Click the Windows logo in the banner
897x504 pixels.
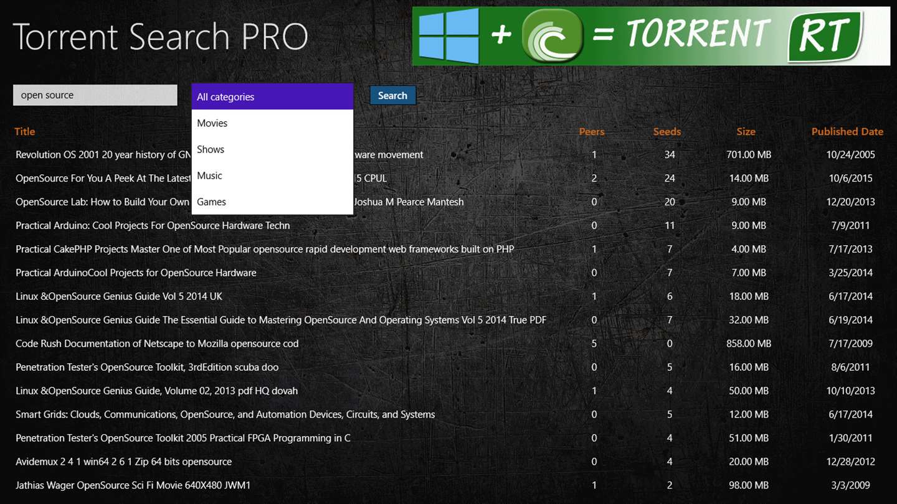pos(448,36)
